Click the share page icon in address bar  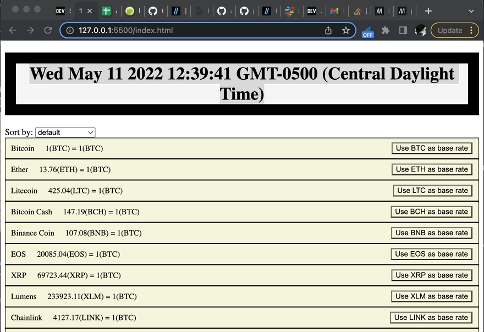coord(328,30)
